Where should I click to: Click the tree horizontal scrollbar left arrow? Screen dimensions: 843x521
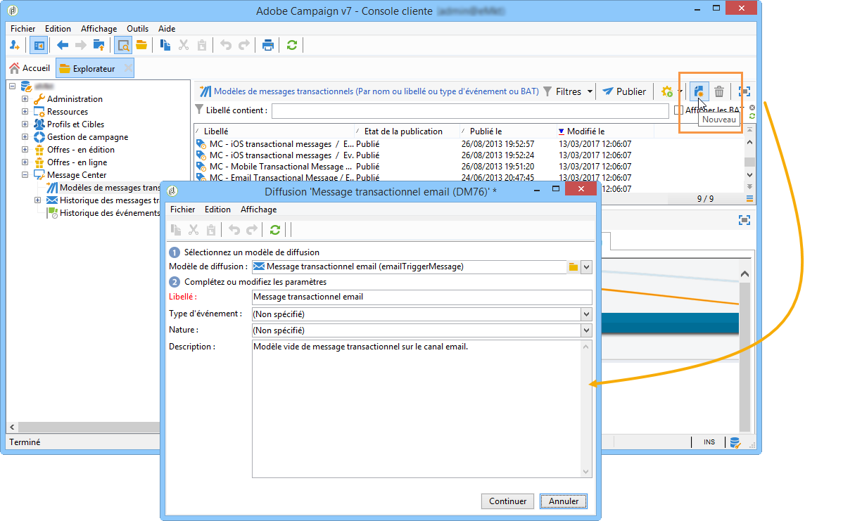[x=13, y=427]
